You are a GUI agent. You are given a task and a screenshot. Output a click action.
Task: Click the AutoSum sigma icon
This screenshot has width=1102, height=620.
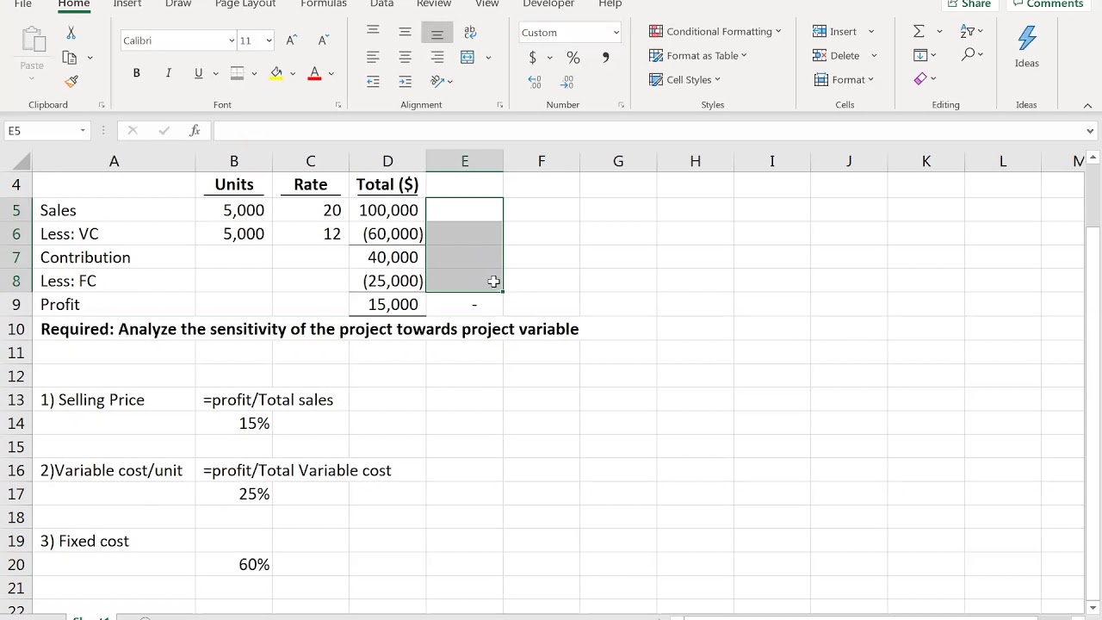pos(919,31)
